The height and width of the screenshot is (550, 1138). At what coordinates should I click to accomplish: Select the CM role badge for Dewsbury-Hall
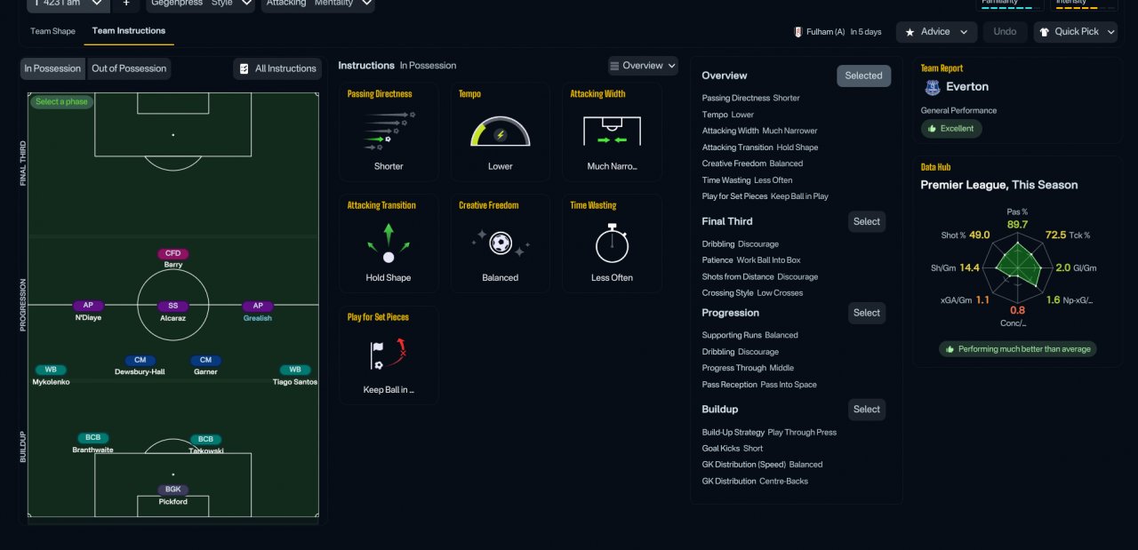pos(140,360)
